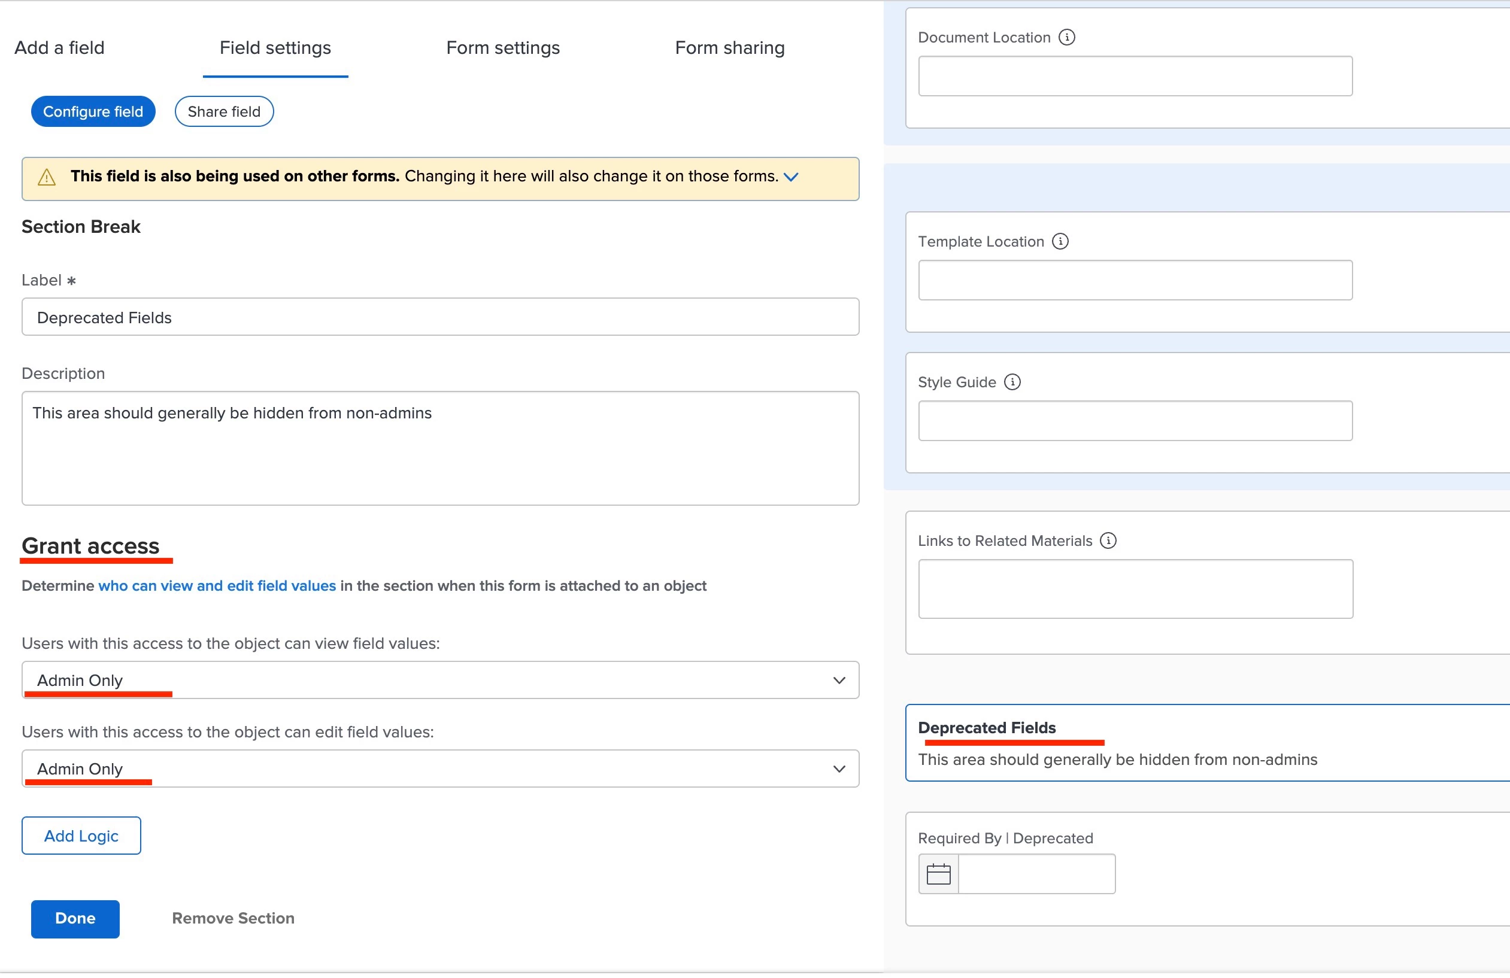Image resolution: width=1510 pixels, height=978 pixels.
Task: Open the view field values access dropdown
Action: [x=440, y=680]
